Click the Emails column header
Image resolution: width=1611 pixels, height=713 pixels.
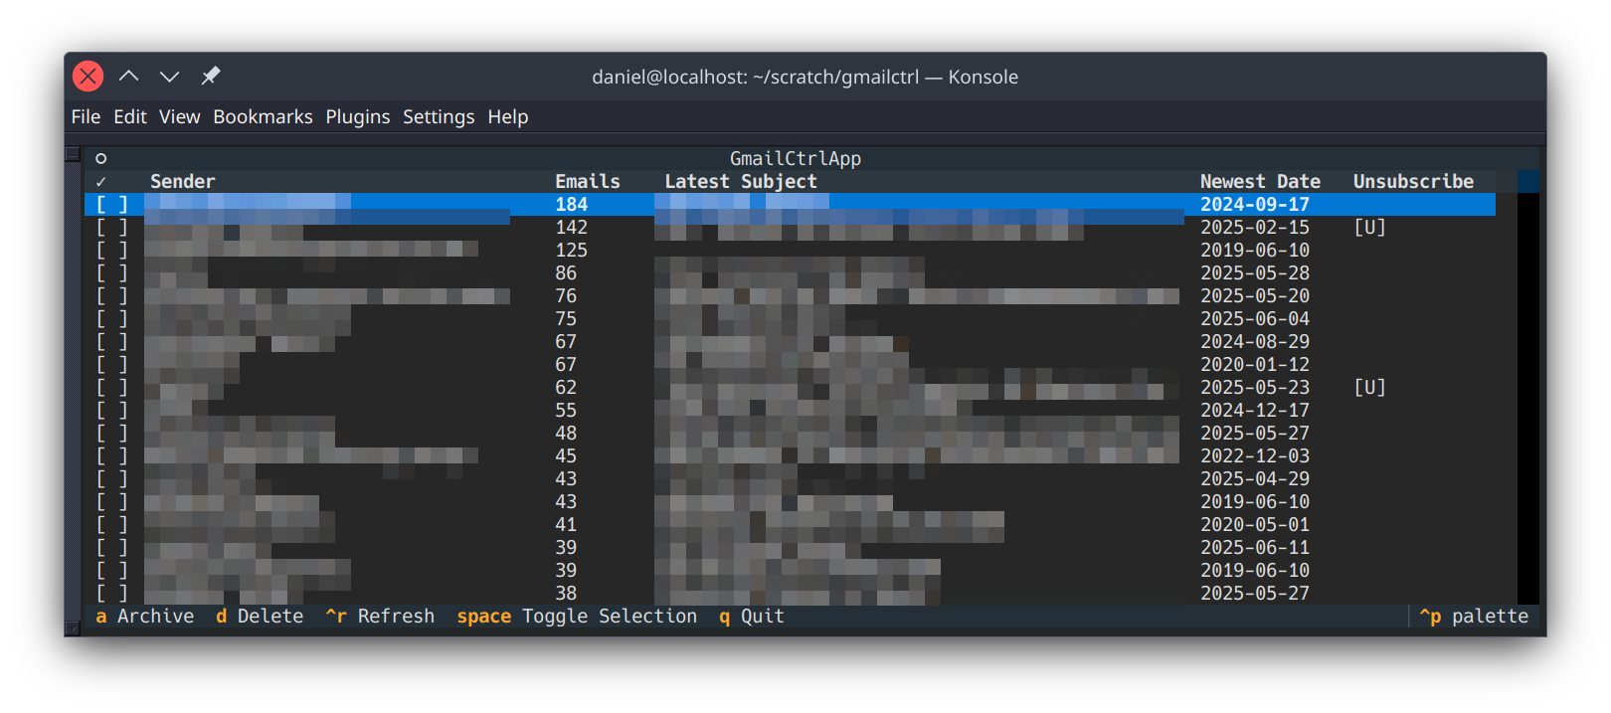pos(588,182)
